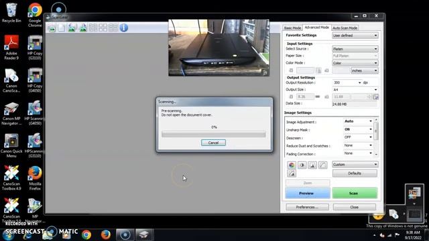Open the Final Review tool icon
The width and height of the screenshot is (429, 241).
click(292, 173)
